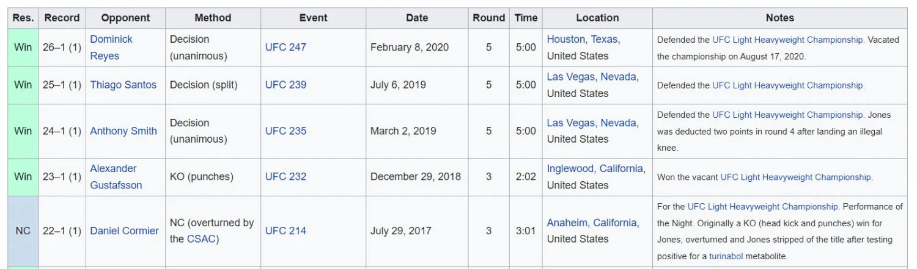This screenshot has height=269, width=917.
Task: Visit the UFC 214 event page
Action: click(285, 231)
